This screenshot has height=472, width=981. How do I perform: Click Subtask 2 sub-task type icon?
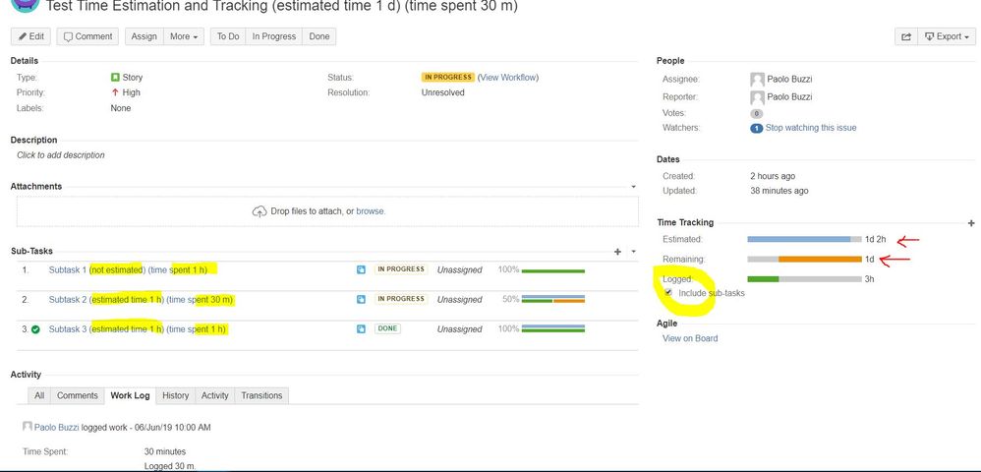tap(361, 299)
